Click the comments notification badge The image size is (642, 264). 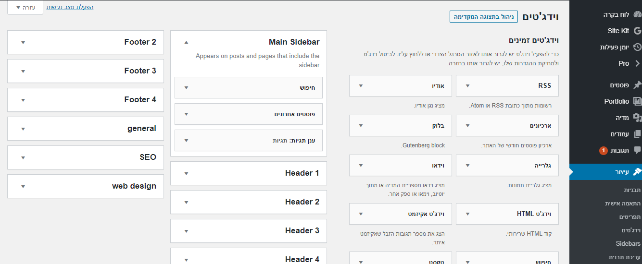pyautogui.click(x=603, y=150)
